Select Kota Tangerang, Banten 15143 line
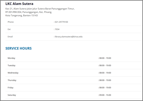Viewport: 143px width, 101px height. [22, 15]
